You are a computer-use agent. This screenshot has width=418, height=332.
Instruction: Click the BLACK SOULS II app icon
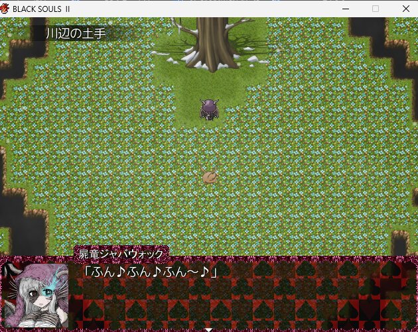click(5, 9)
